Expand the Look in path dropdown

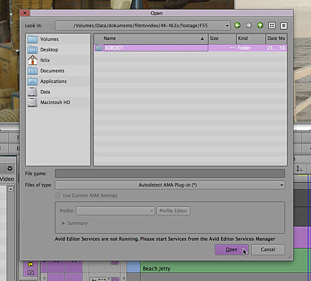pyautogui.click(x=227, y=26)
